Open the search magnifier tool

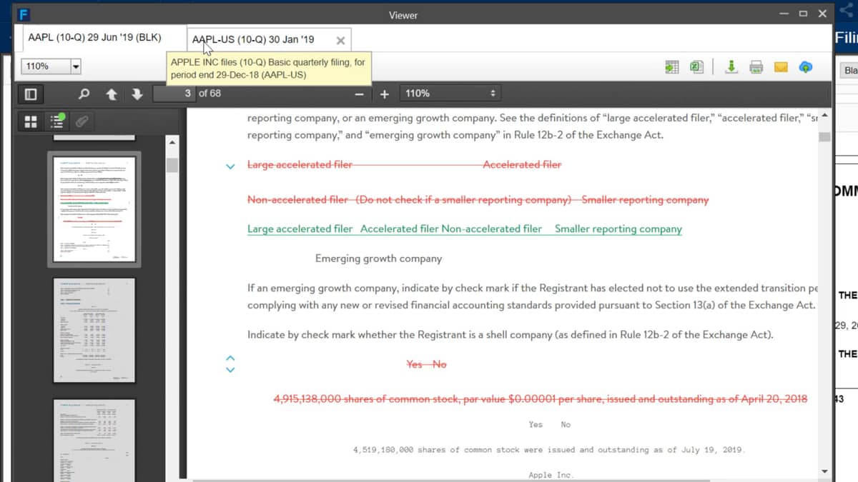[x=84, y=94]
